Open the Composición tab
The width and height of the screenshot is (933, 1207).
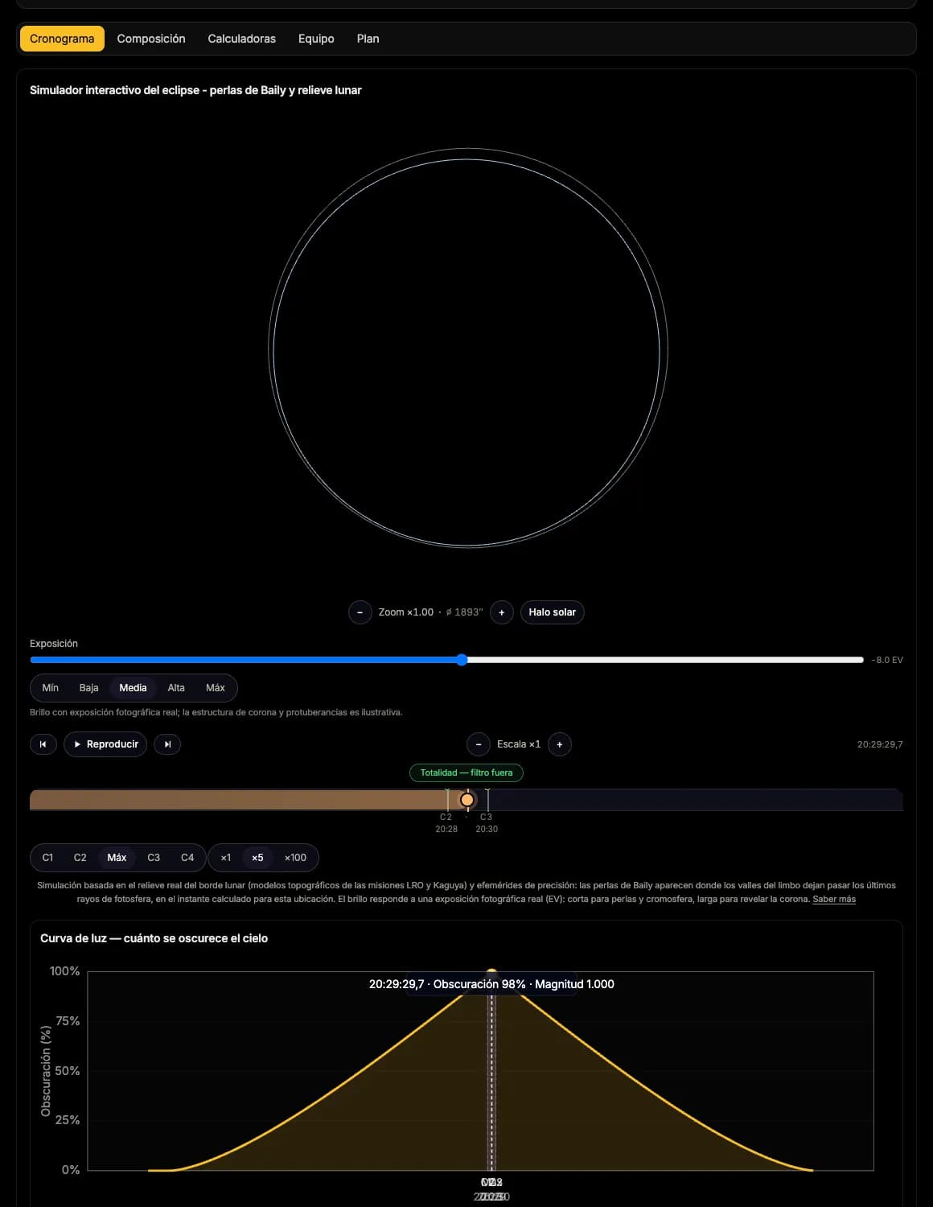point(151,39)
